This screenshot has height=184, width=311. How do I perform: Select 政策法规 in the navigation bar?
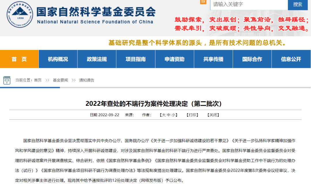pyautogui.click(x=97, y=59)
